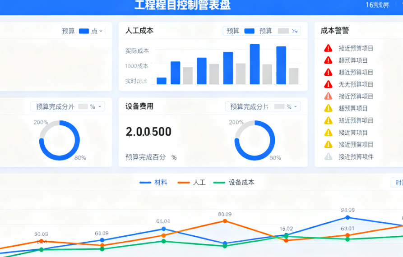Click the red warning icon beside 超预算项目
The width and height of the screenshot is (403, 257).
(x=328, y=60)
